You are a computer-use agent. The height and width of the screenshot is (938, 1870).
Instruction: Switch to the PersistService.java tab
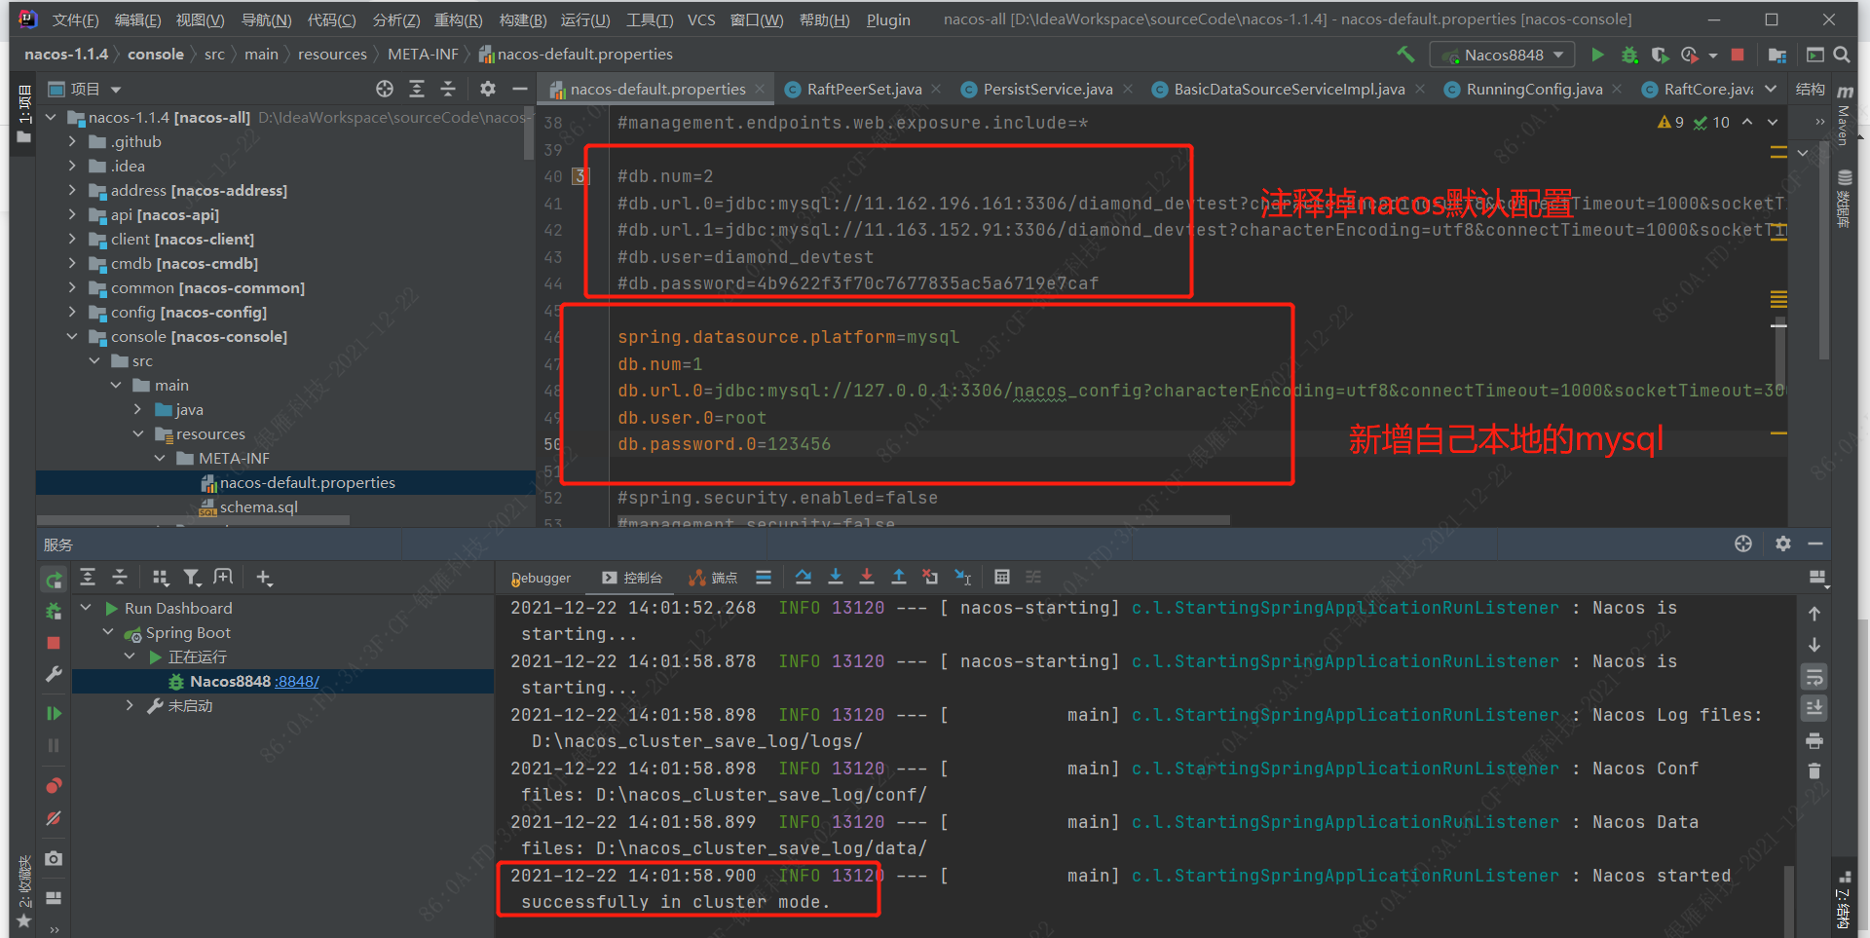[1047, 89]
